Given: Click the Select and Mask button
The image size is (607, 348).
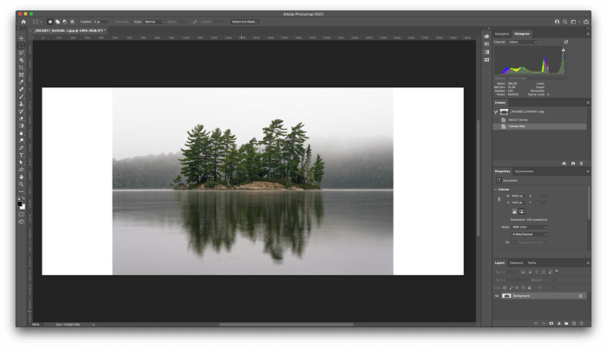Looking at the screenshot, I should [x=244, y=21].
